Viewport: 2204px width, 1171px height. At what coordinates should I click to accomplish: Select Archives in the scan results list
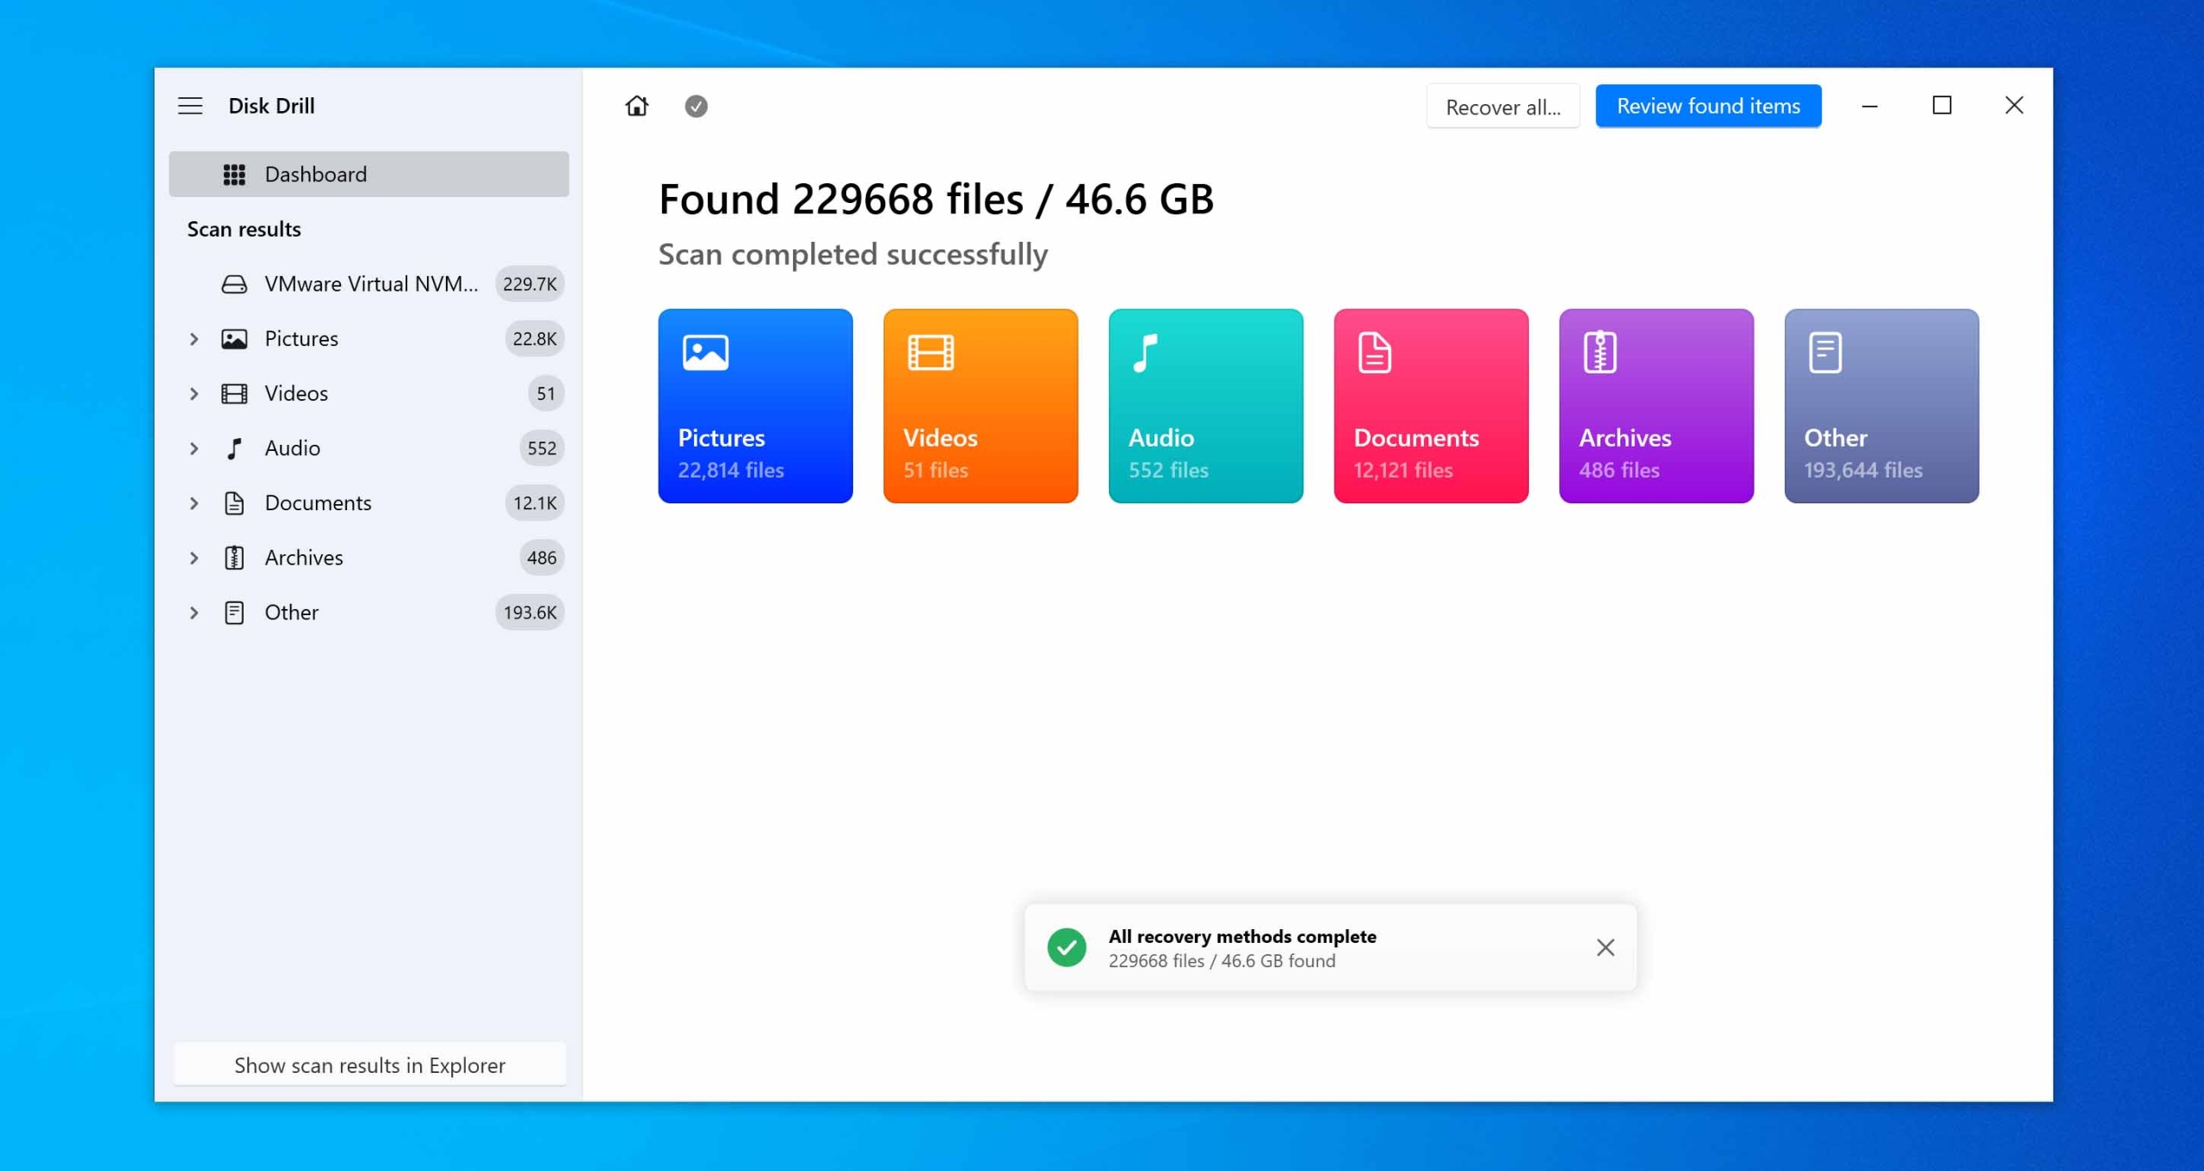pos(303,558)
